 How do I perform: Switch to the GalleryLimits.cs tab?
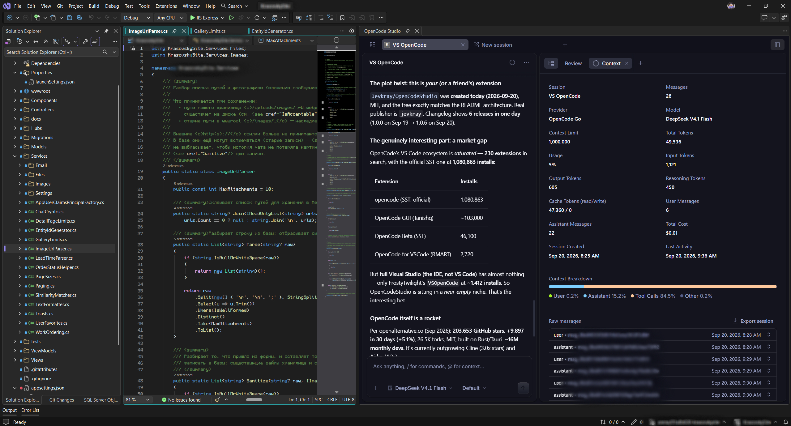[x=210, y=31]
